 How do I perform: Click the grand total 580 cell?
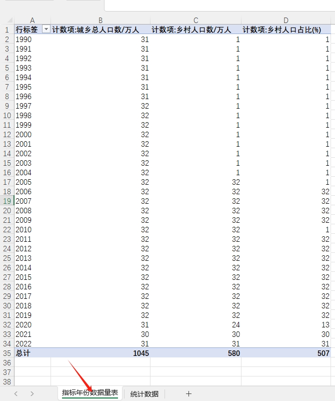point(195,353)
